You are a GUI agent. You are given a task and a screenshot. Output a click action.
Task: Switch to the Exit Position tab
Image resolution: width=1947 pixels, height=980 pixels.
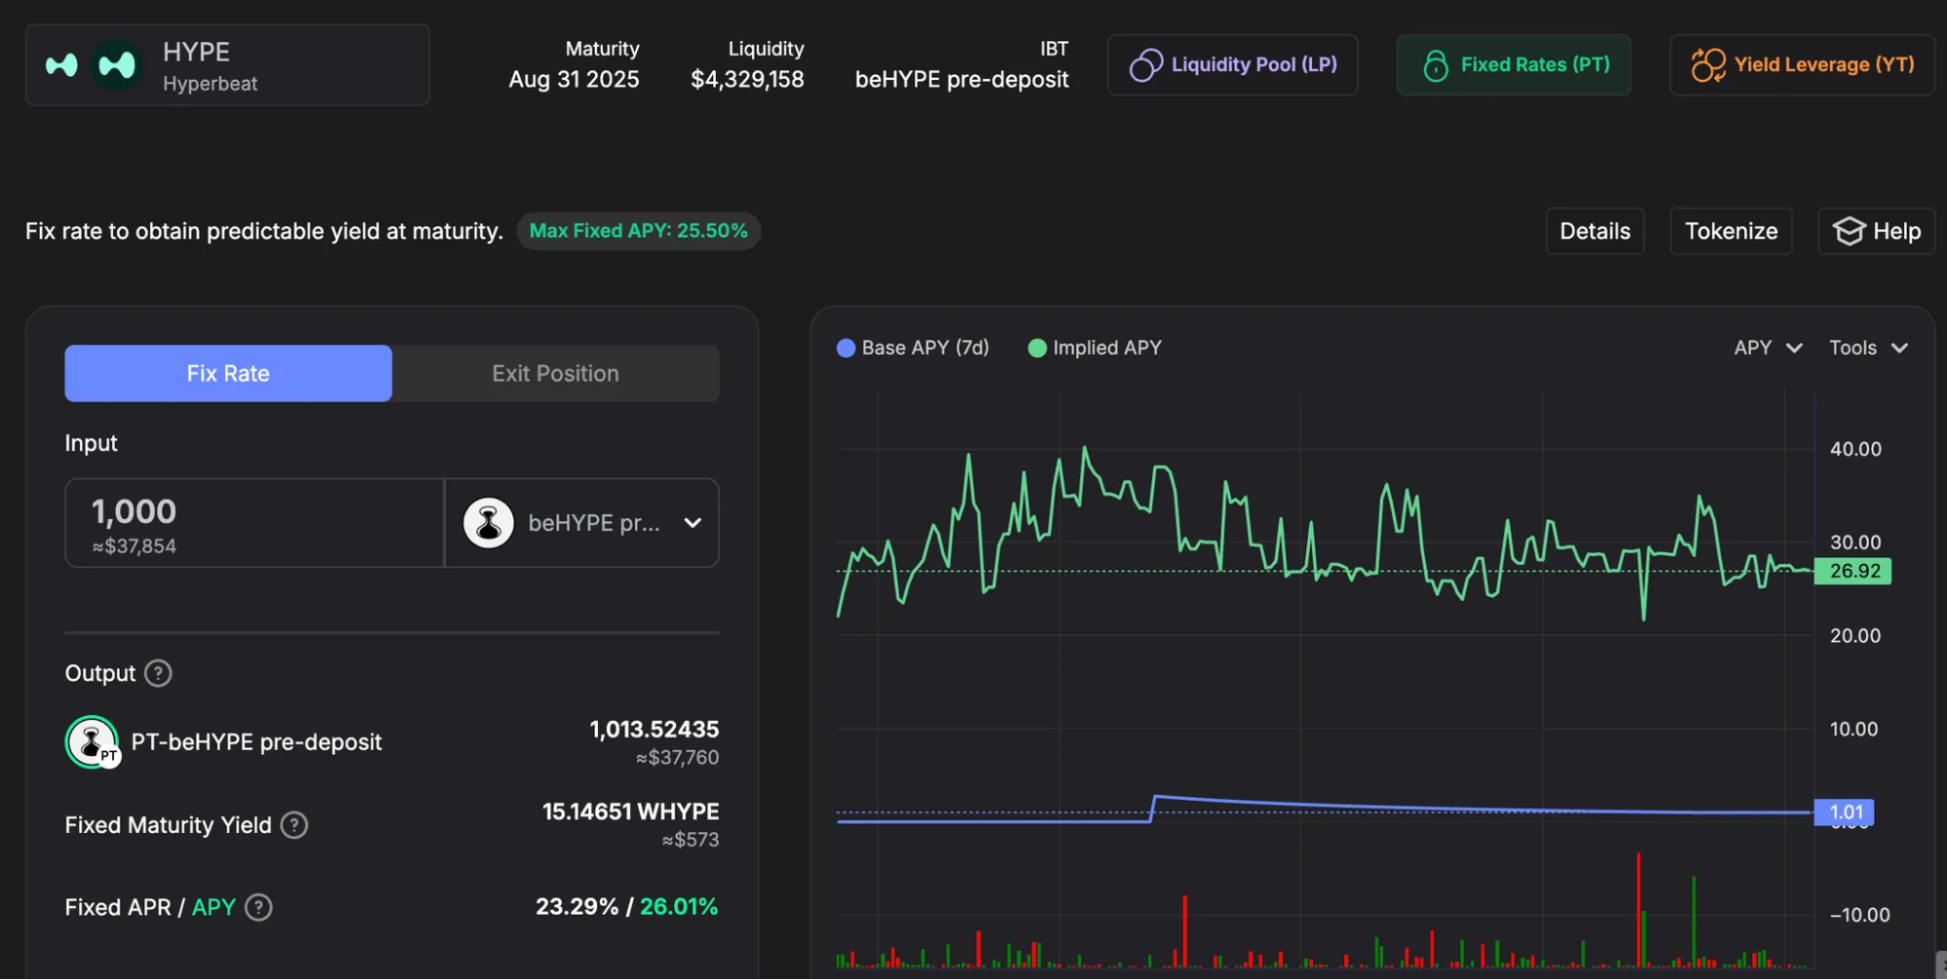554,373
